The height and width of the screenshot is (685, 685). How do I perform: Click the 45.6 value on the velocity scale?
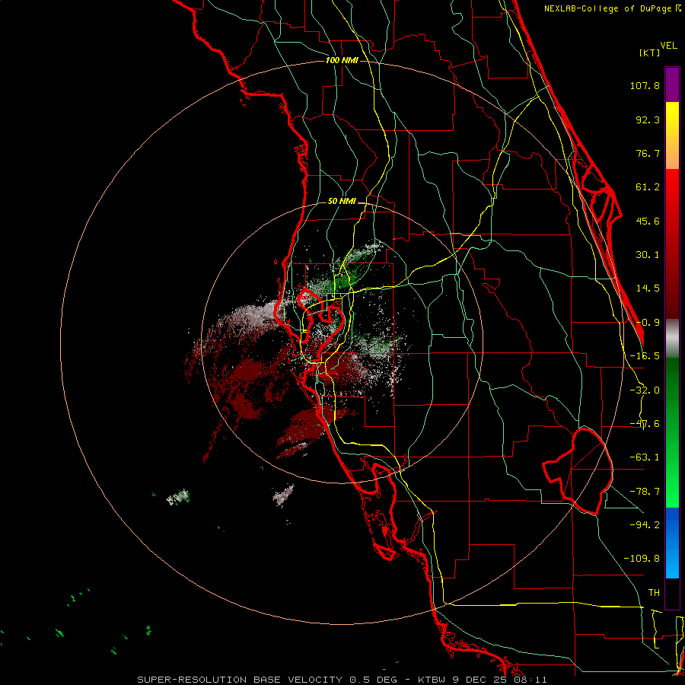pos(648,221)
